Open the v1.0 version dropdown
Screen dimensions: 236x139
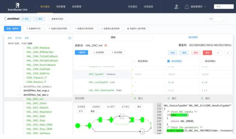point(216,19)
